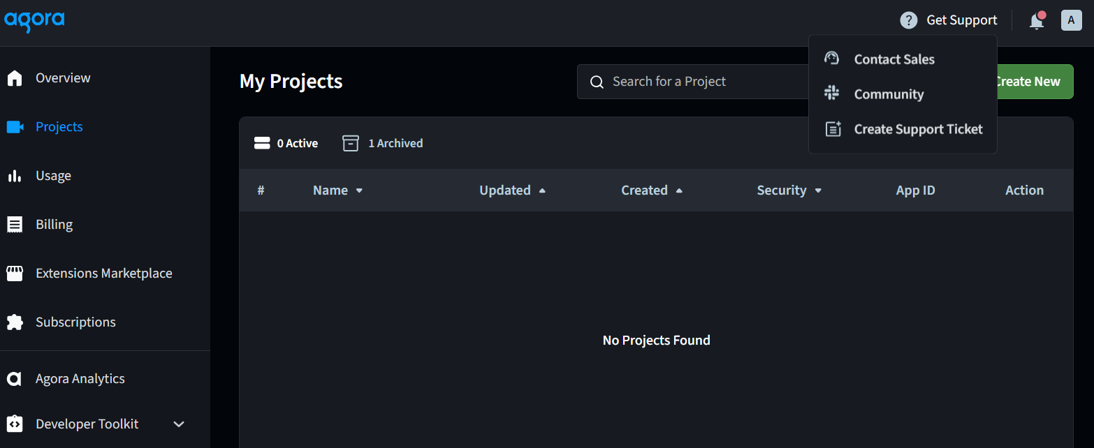
Task: Expand the Developer Toolkit chevron
Action: point(179,424)
